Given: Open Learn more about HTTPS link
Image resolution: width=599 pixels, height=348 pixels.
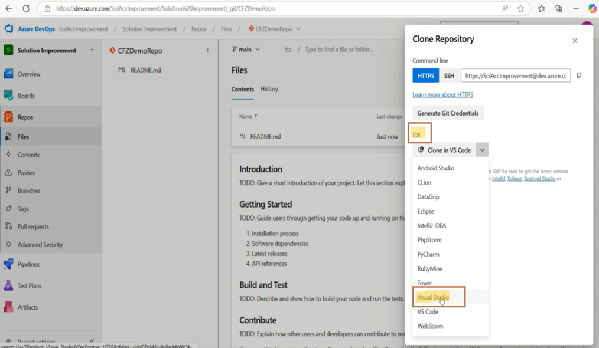Looking at the screenshot, I should pyautogui.click(x=443, y=94).
